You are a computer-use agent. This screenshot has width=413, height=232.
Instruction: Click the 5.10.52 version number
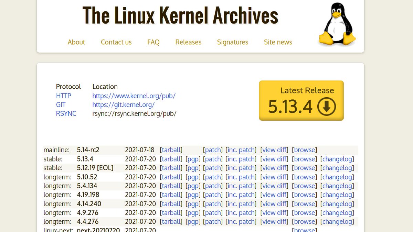tap(87, 177)
